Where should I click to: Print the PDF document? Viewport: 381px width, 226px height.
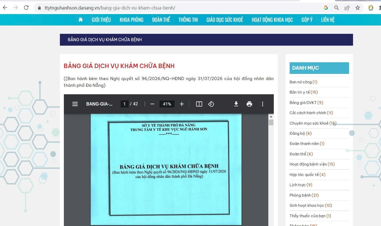[249, 104]
